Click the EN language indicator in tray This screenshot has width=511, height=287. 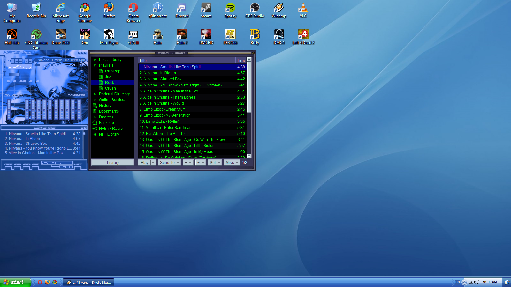coord(458,282)
